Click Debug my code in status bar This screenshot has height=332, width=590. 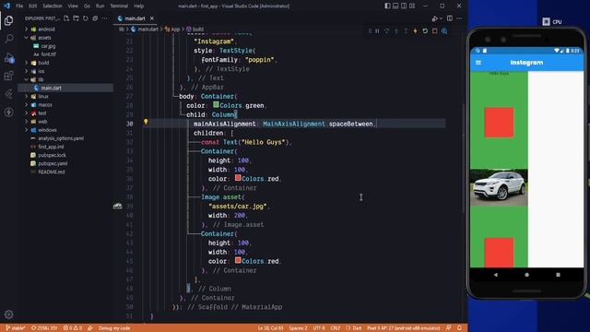click(114, 328)
